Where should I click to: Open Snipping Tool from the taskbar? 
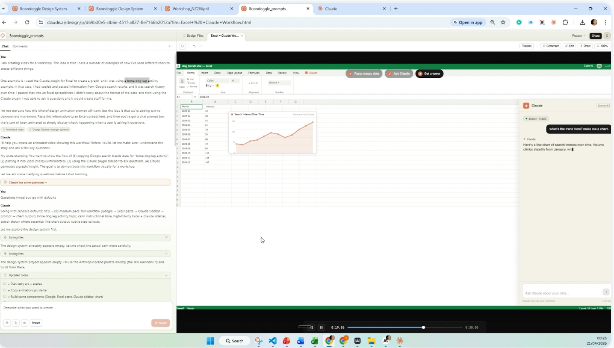pos(259,341)
